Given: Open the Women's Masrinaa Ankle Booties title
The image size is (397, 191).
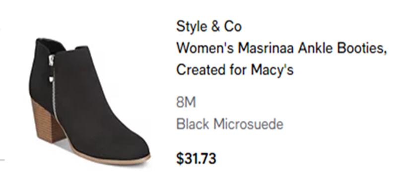Looking at the screenshot, I should [x=281, y=48].
